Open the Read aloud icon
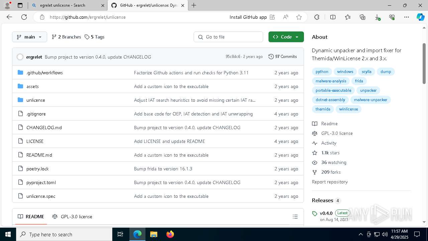This screenshot has height=241, width=428. [x=286, y=17]
